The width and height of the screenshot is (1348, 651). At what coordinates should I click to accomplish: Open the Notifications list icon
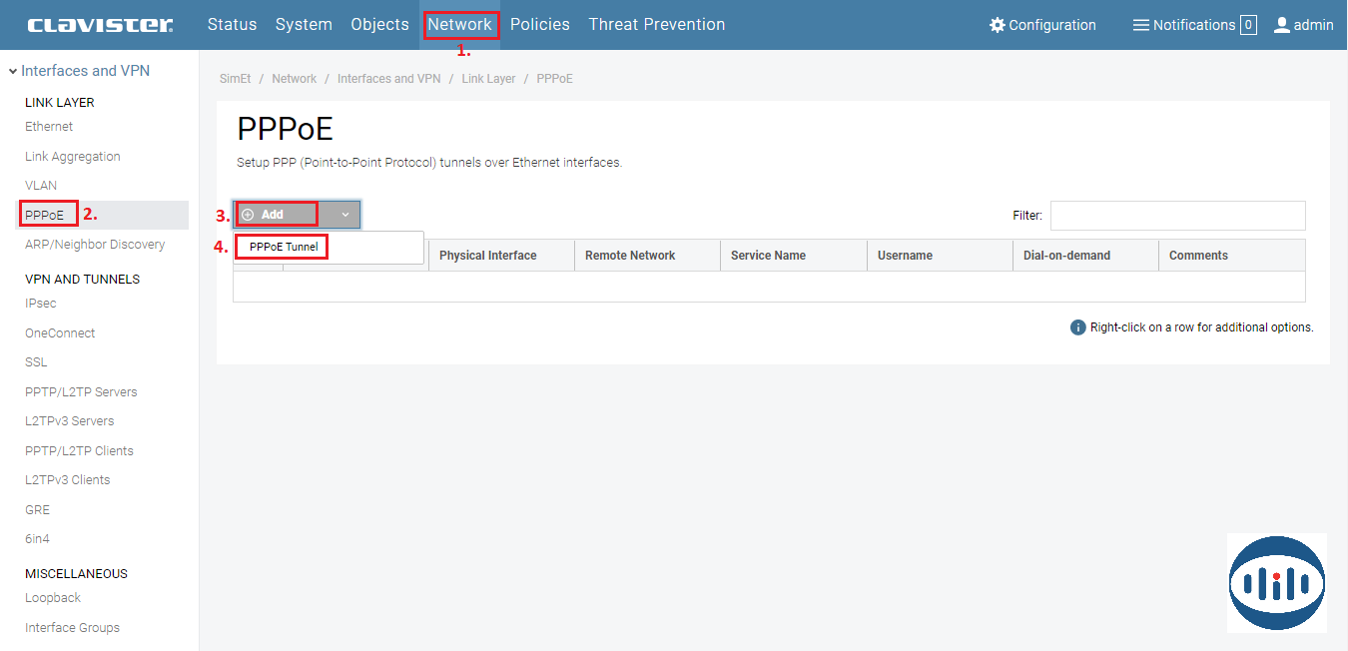[x=1140, y=25]
